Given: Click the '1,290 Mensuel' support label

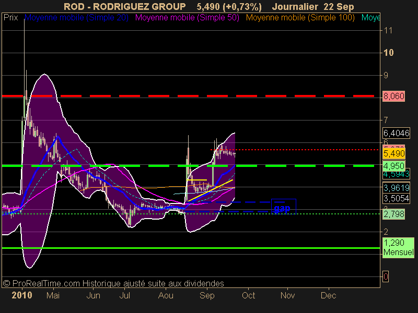Looking at the screenshot, I should point(399,247).
